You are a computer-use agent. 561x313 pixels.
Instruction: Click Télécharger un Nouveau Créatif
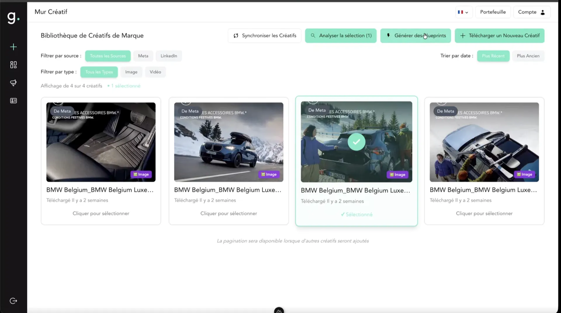[500, 36]
